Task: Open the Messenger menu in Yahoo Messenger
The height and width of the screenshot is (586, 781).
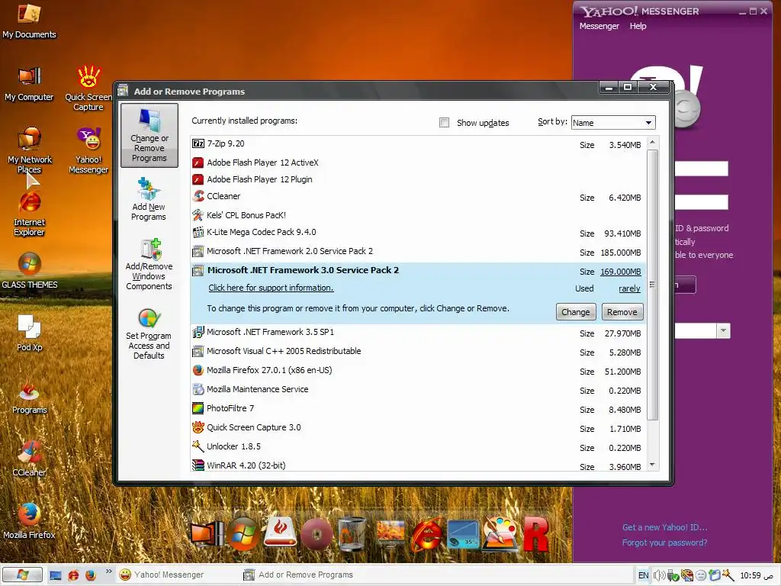Action: click(x=599, y=26)
